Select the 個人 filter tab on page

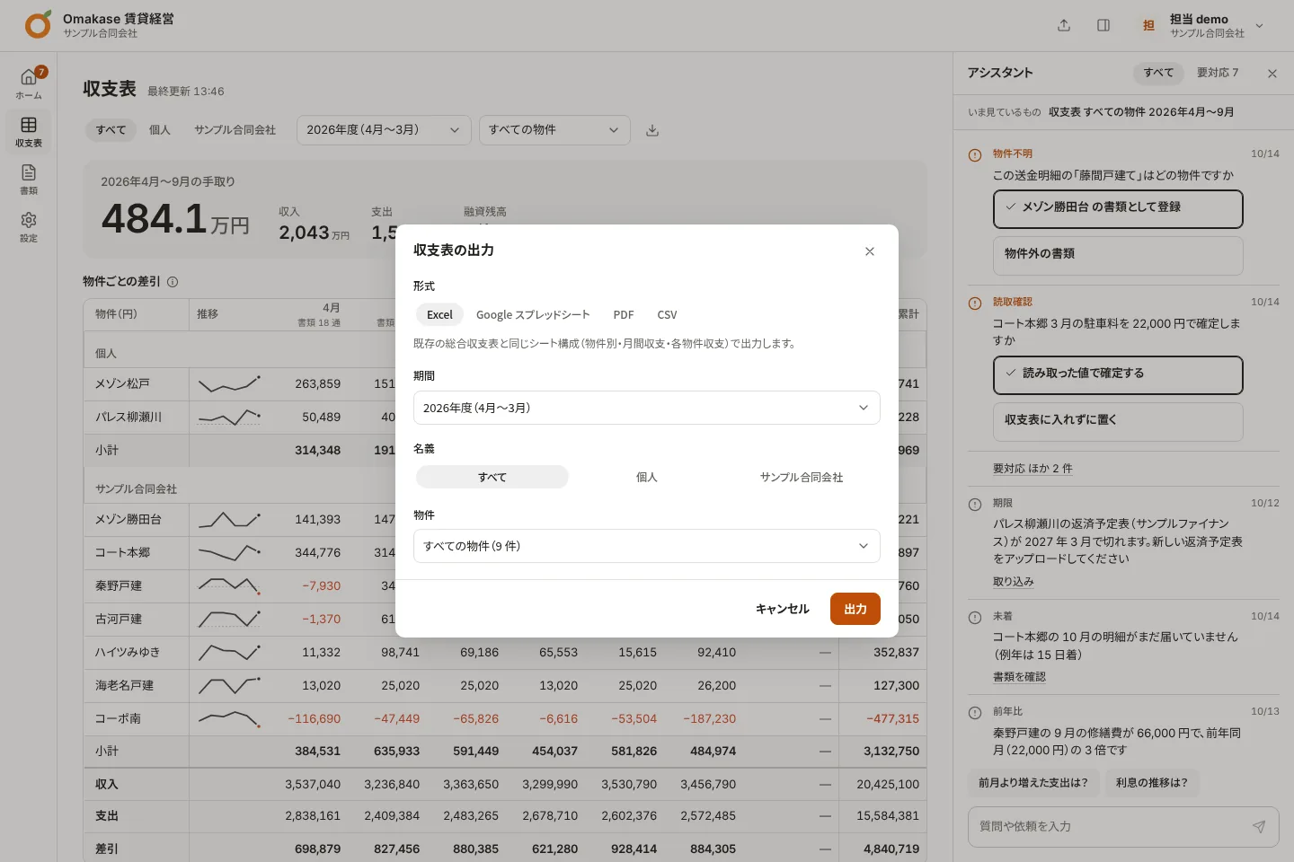160,130
